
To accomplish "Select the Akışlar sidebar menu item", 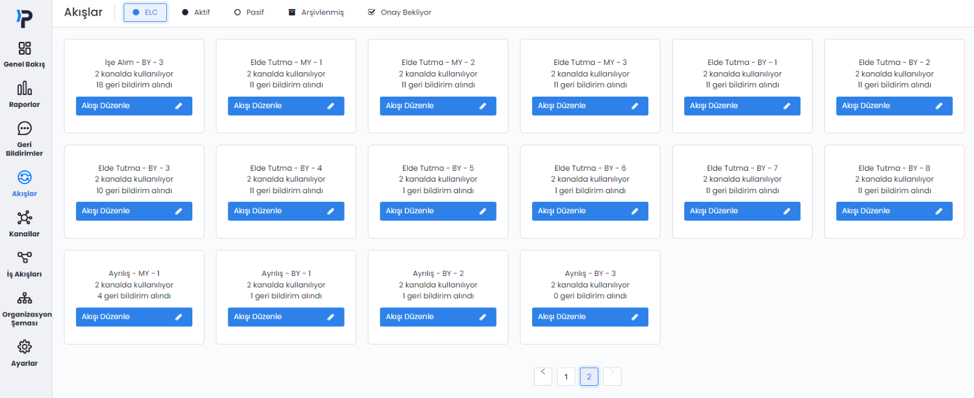I will pyautogui.click(x=24, y=184).
